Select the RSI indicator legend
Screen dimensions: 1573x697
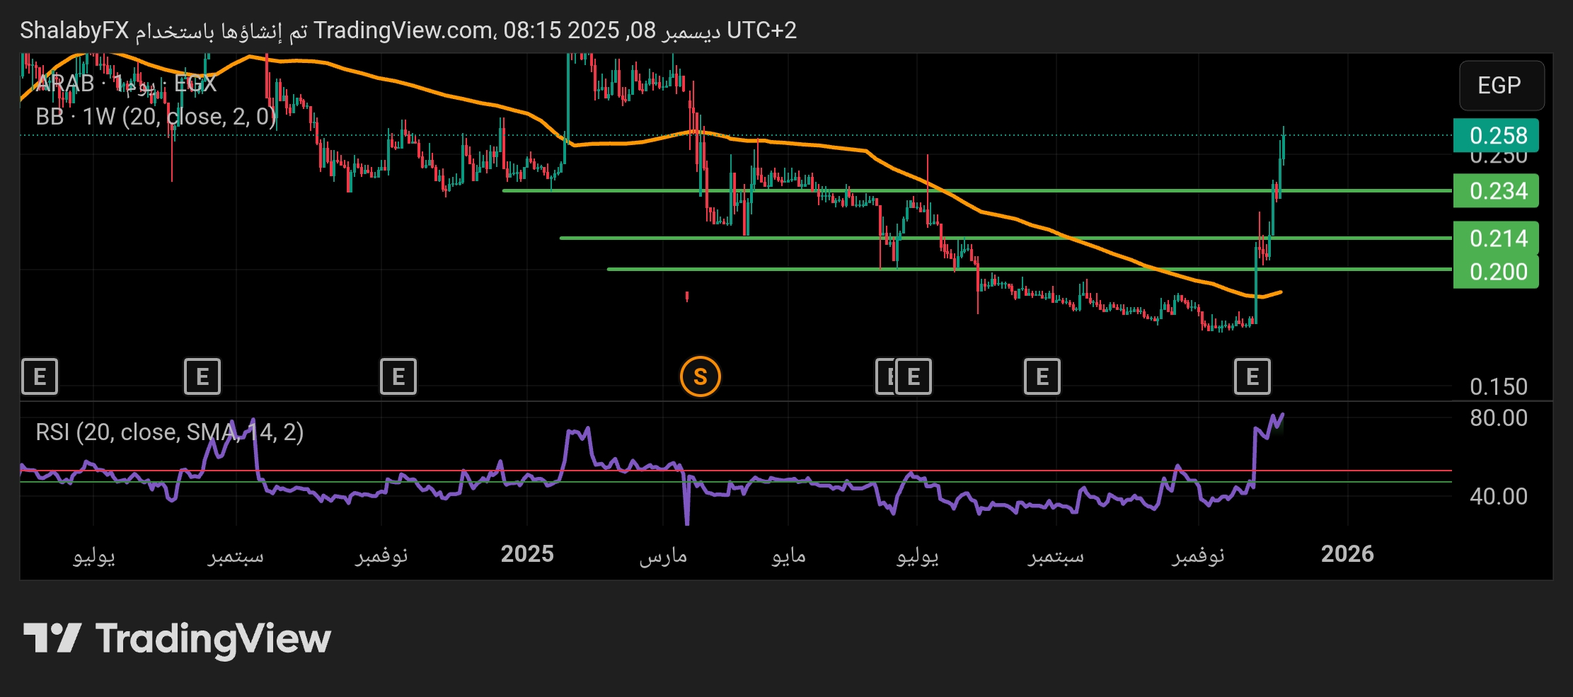pyautogui.click(x=170, y=432)
